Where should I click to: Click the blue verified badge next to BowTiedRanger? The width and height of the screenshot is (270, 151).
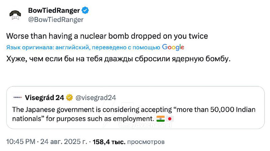85,10
